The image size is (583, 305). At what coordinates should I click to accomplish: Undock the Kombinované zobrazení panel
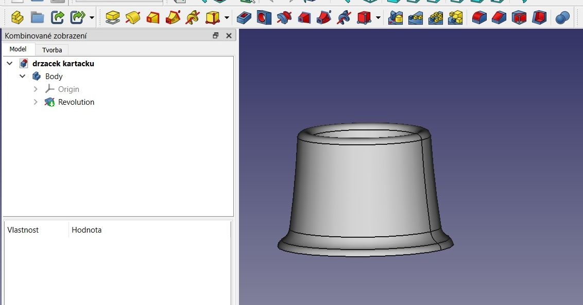pos(216,35)
